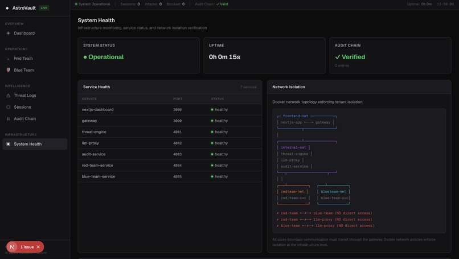Click healthy status of nextjs-dashboard
The width and height of the screenshot is (459, 259).
point(219,109)
